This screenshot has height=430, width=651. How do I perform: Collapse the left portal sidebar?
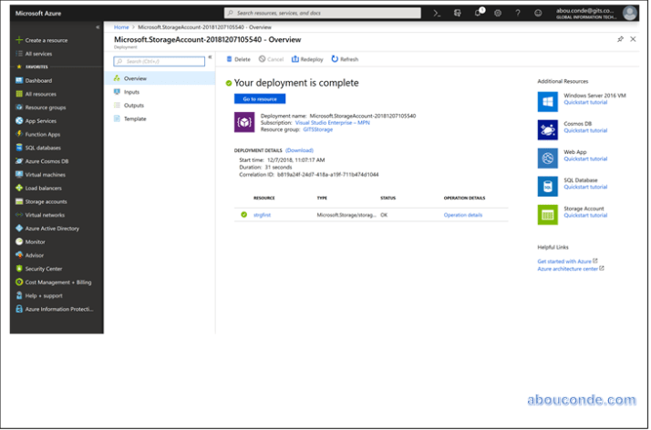[98, 27]
